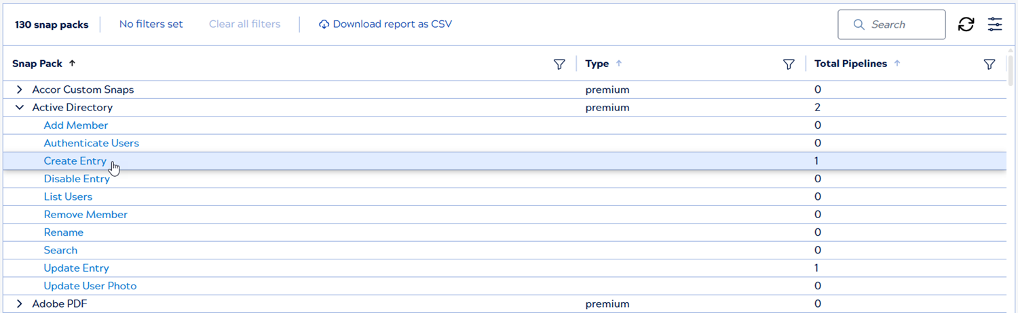Viewport: 1018px width, 313px height.
Task: Click premium type in Adobe PDF row
Action: point(607,304)
